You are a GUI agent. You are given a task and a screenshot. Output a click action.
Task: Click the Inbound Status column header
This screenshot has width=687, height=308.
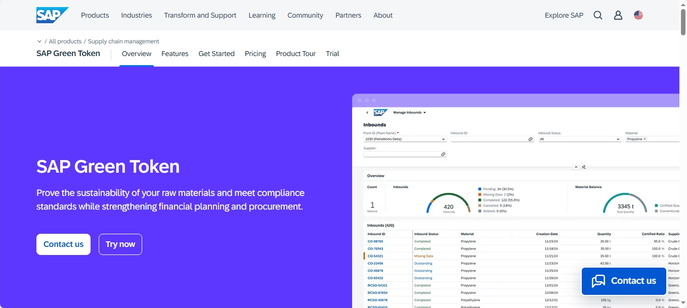click(x=426, y=234)
